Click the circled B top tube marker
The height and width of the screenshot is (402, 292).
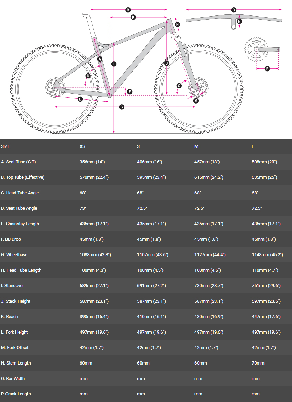click(x=128, y=10)
